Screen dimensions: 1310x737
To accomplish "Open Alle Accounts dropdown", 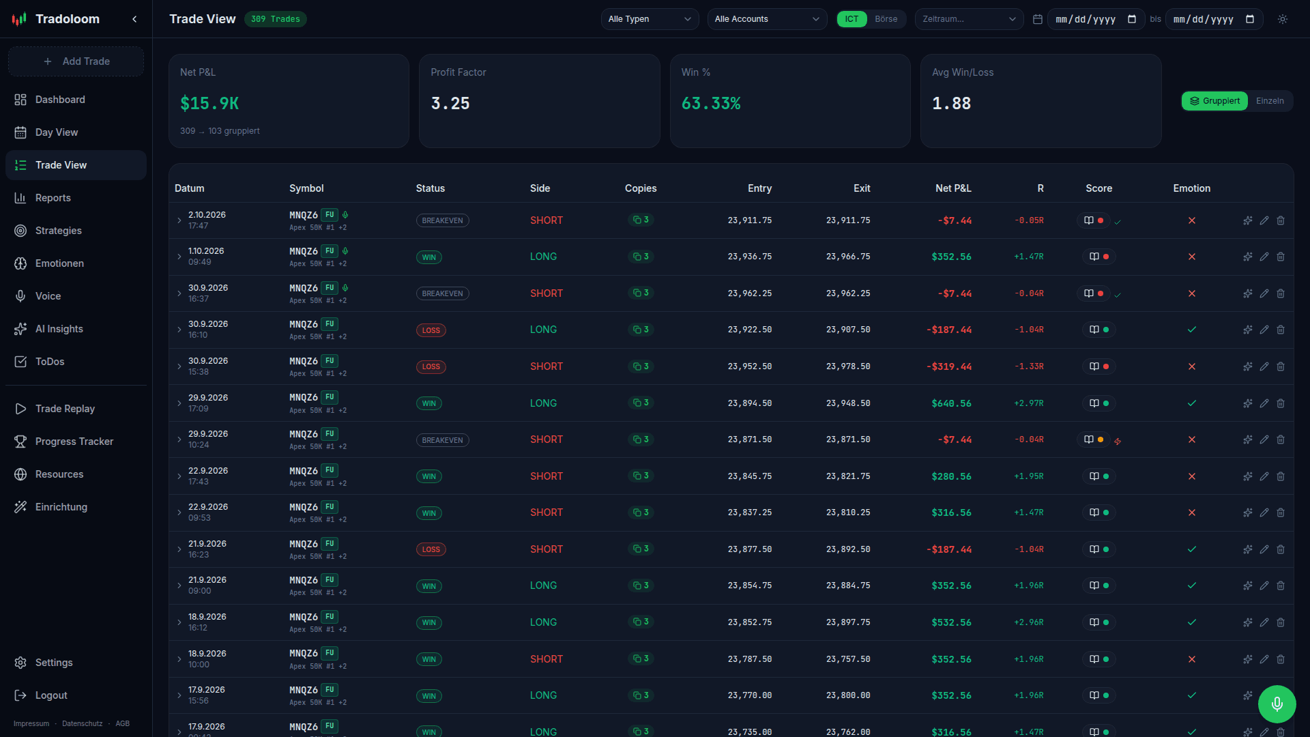I will pyautogui.click(x=767, y=19).
